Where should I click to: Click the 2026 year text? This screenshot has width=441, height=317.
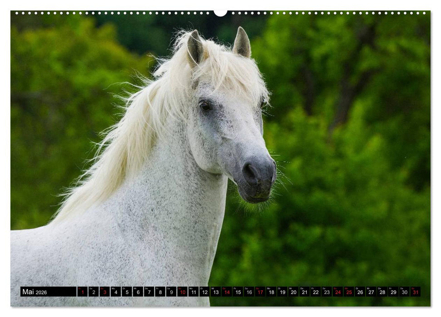point(42,293)
